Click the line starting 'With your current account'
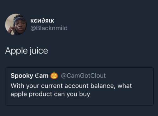 [71, 86]
